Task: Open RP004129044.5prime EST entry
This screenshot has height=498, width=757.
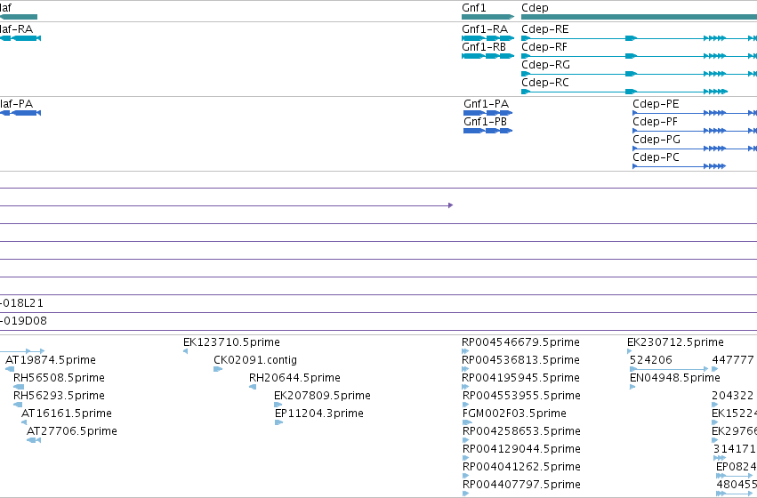Action: pos(521,450)
